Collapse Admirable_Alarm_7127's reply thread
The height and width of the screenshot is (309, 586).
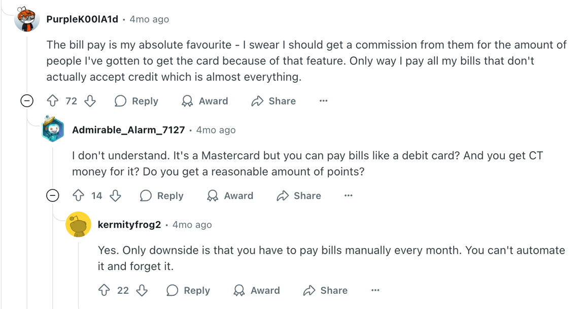[x=53, y=195]
